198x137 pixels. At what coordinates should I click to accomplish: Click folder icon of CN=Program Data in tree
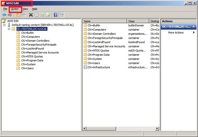coord(18,60)
